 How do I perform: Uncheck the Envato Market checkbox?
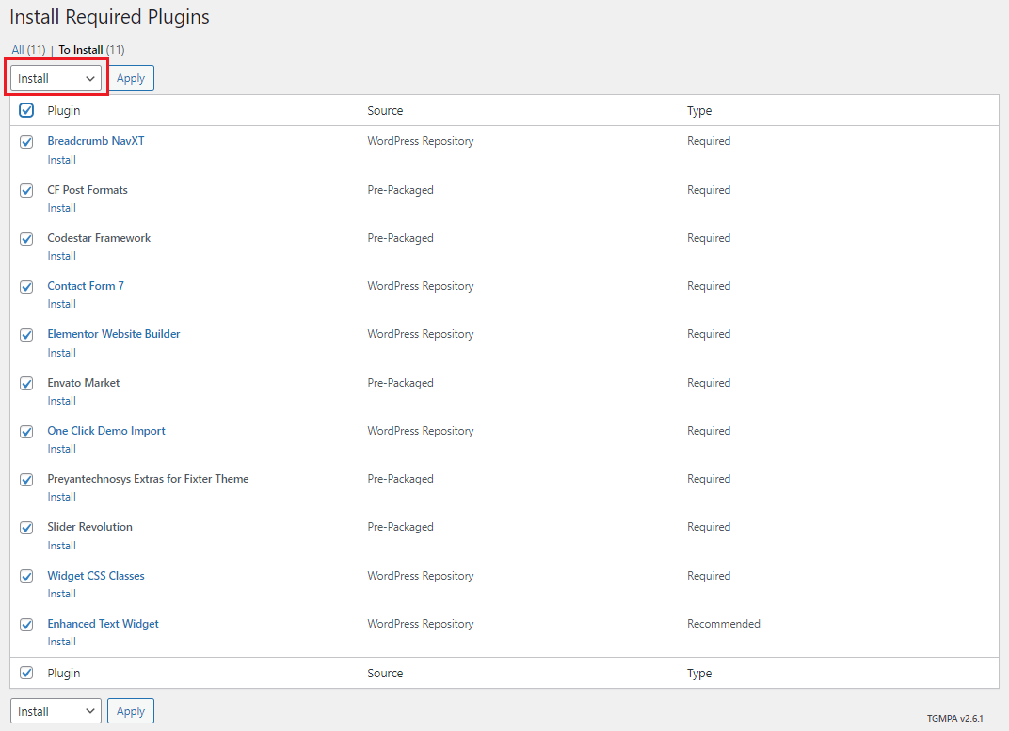click(x=26, y=384)
